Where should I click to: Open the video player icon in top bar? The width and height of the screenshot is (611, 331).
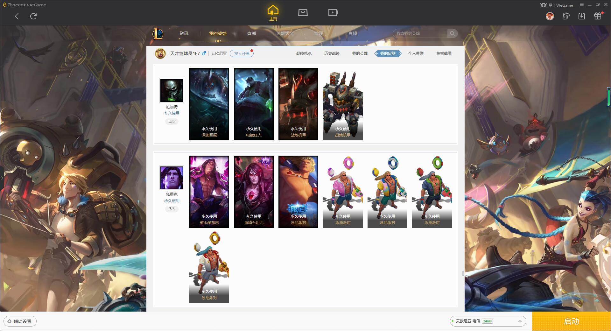point(333,12)
